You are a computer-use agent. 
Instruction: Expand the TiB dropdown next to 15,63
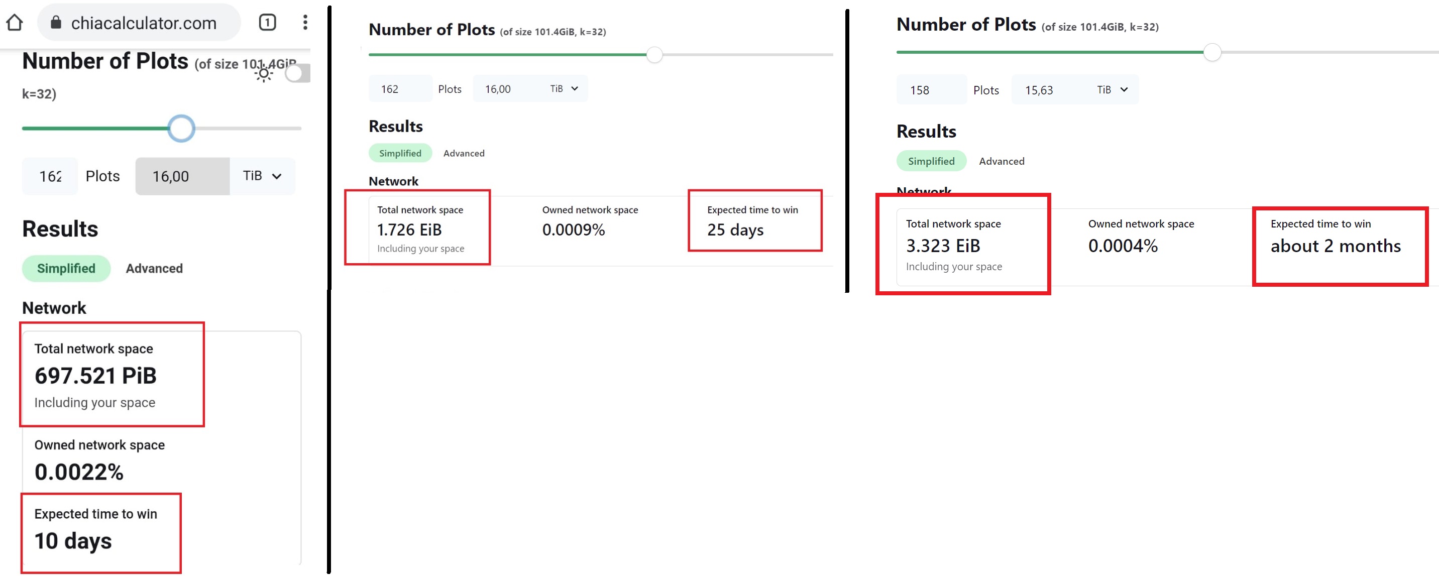tap(1112, 90)
